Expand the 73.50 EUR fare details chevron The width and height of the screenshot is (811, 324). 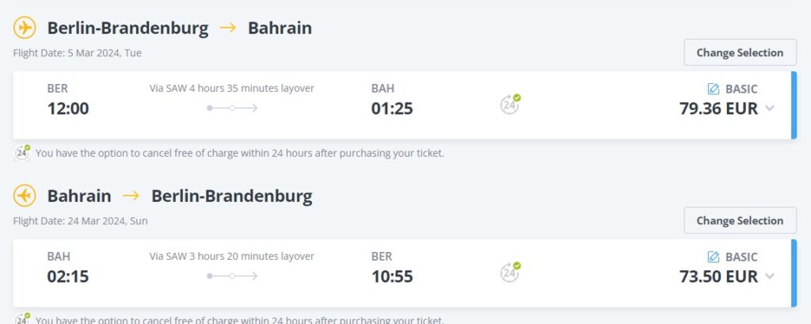pyautogui.click(x=770, y=276)
